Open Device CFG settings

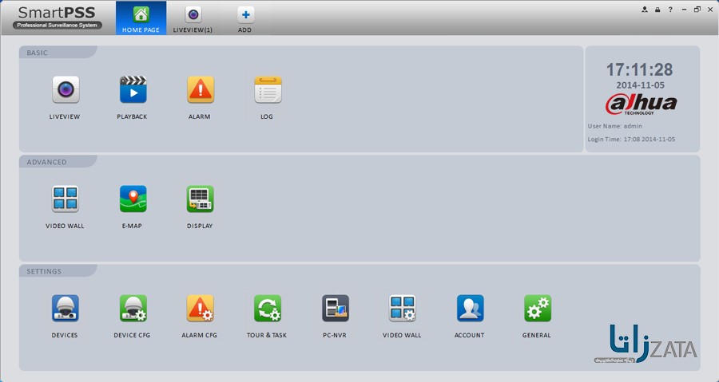(x=133, y=309)
